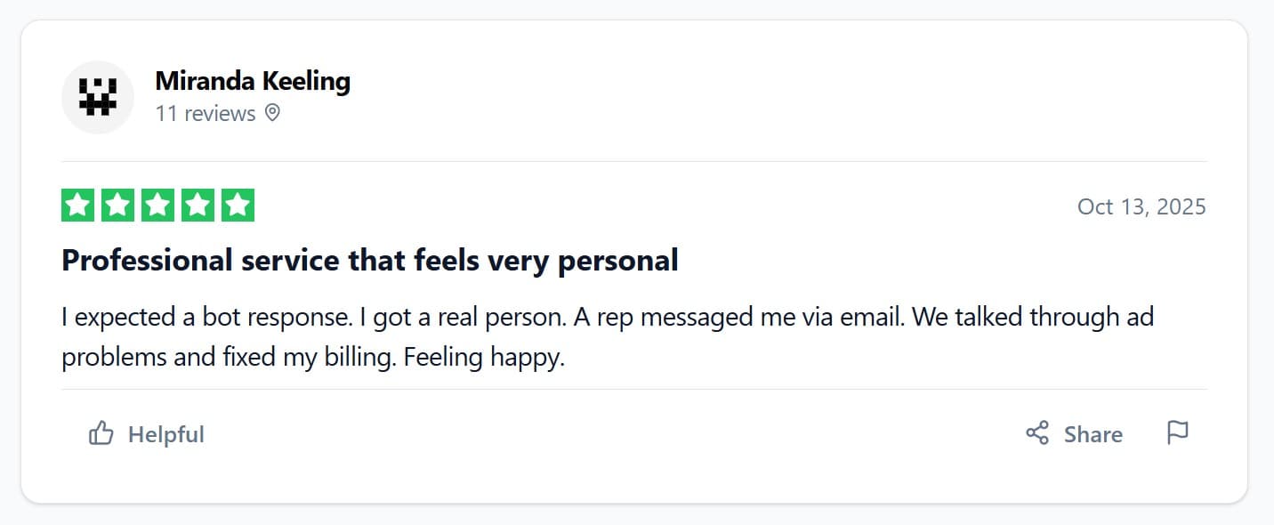Flag this review with the flag icon
1274x525 pixels.
[x=1177, y=433]
